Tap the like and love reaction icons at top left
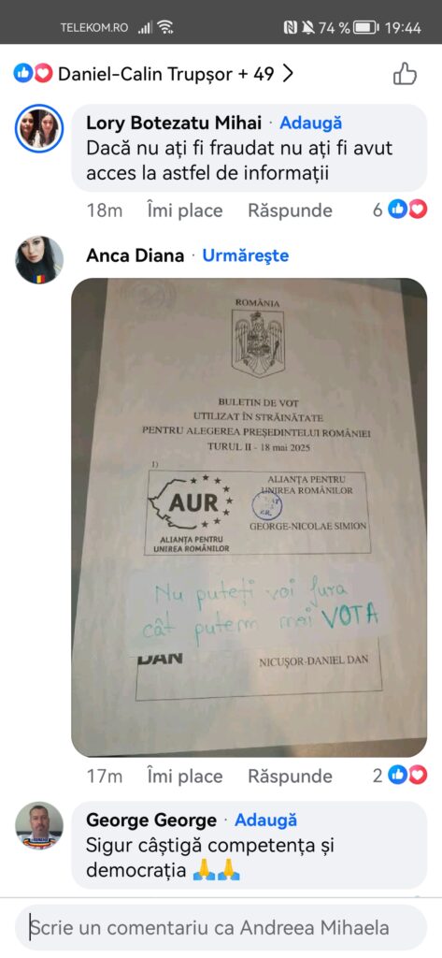The height and width of the screenshot is (958, 442). coord(33,74)
